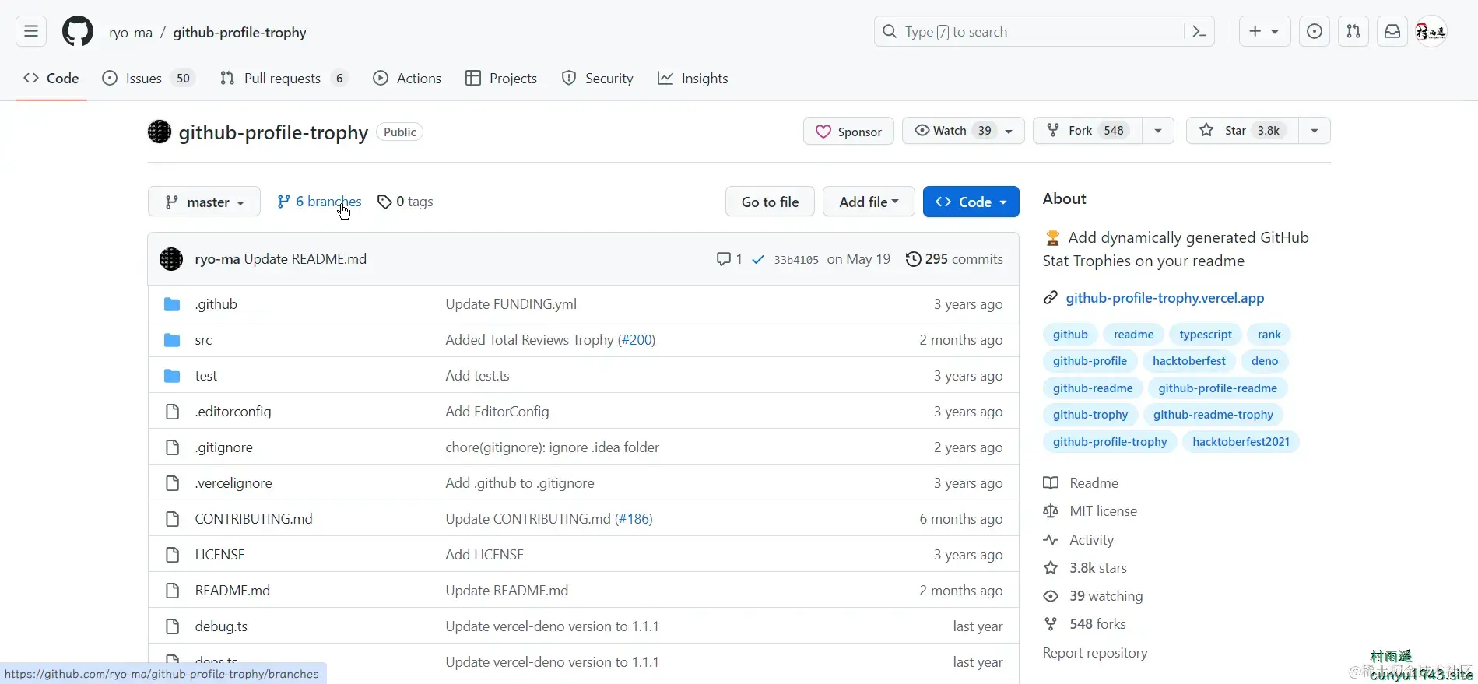Open the Issues inbox icon in header
Viewport: 1478px width, 684px height.
tap(1315, 32)
